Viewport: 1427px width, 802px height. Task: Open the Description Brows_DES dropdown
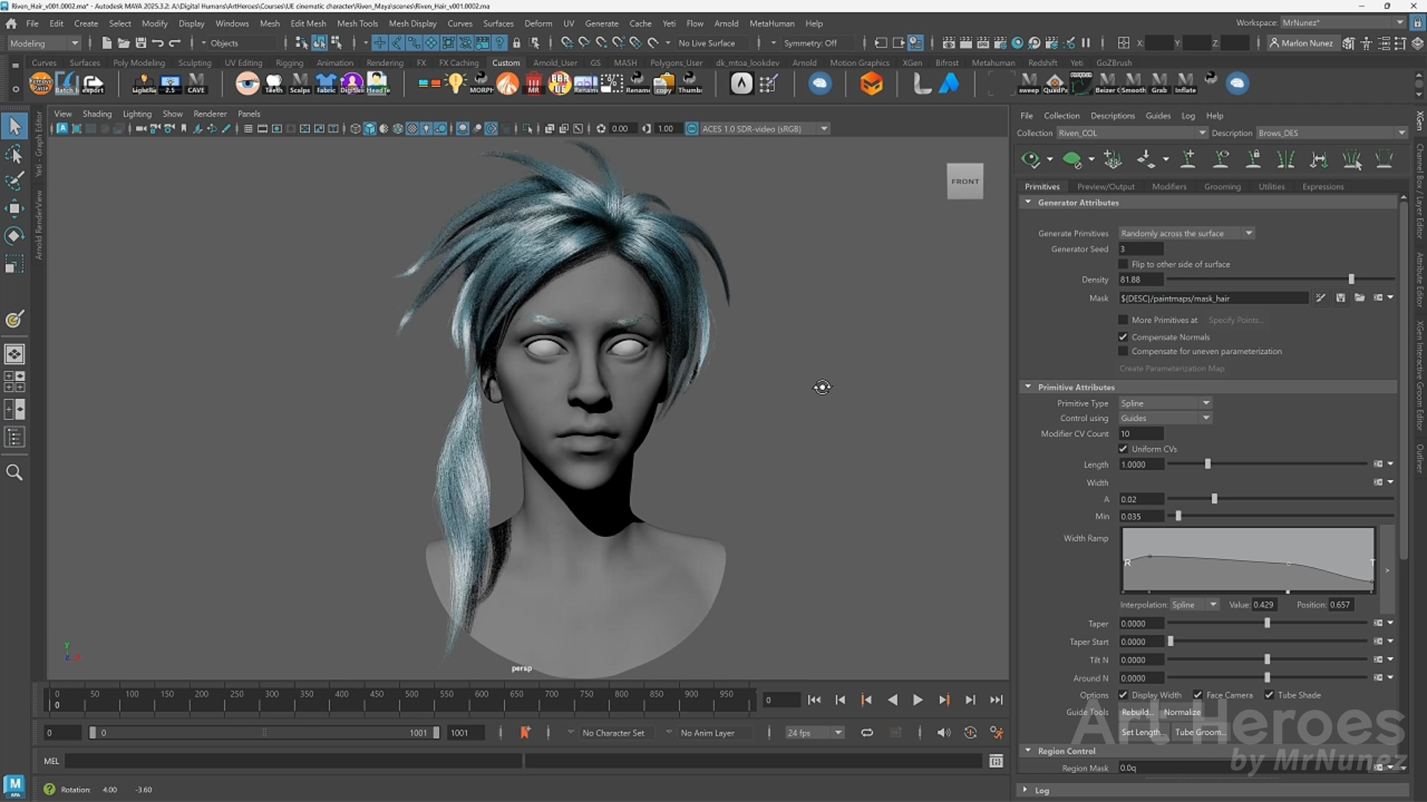[1331, 133]
